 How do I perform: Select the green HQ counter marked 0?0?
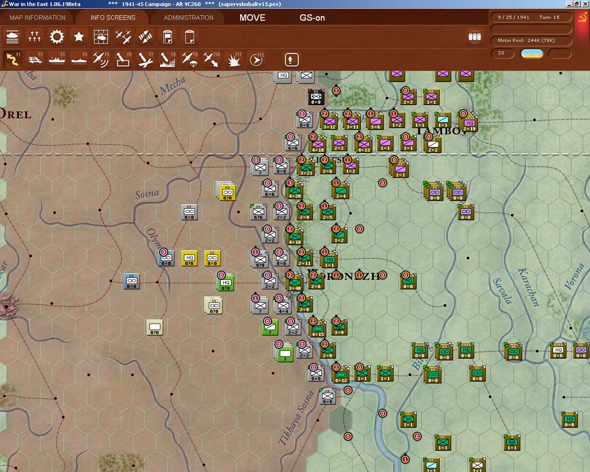[225, 282]
